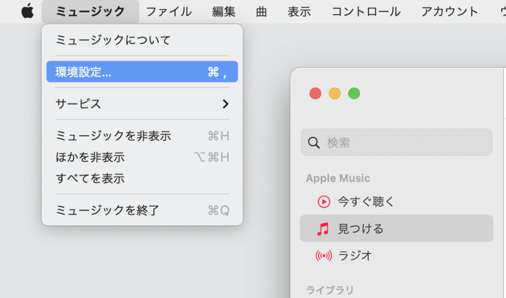
Task: Select すべてを表示 menu item
Action: [x=90, y=178]
